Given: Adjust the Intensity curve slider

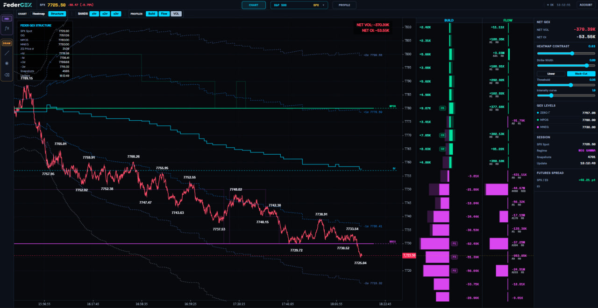Looking at the screenshot, I should 566,95.
